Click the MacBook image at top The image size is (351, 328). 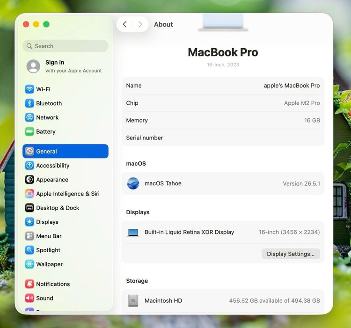coord(223,22)
